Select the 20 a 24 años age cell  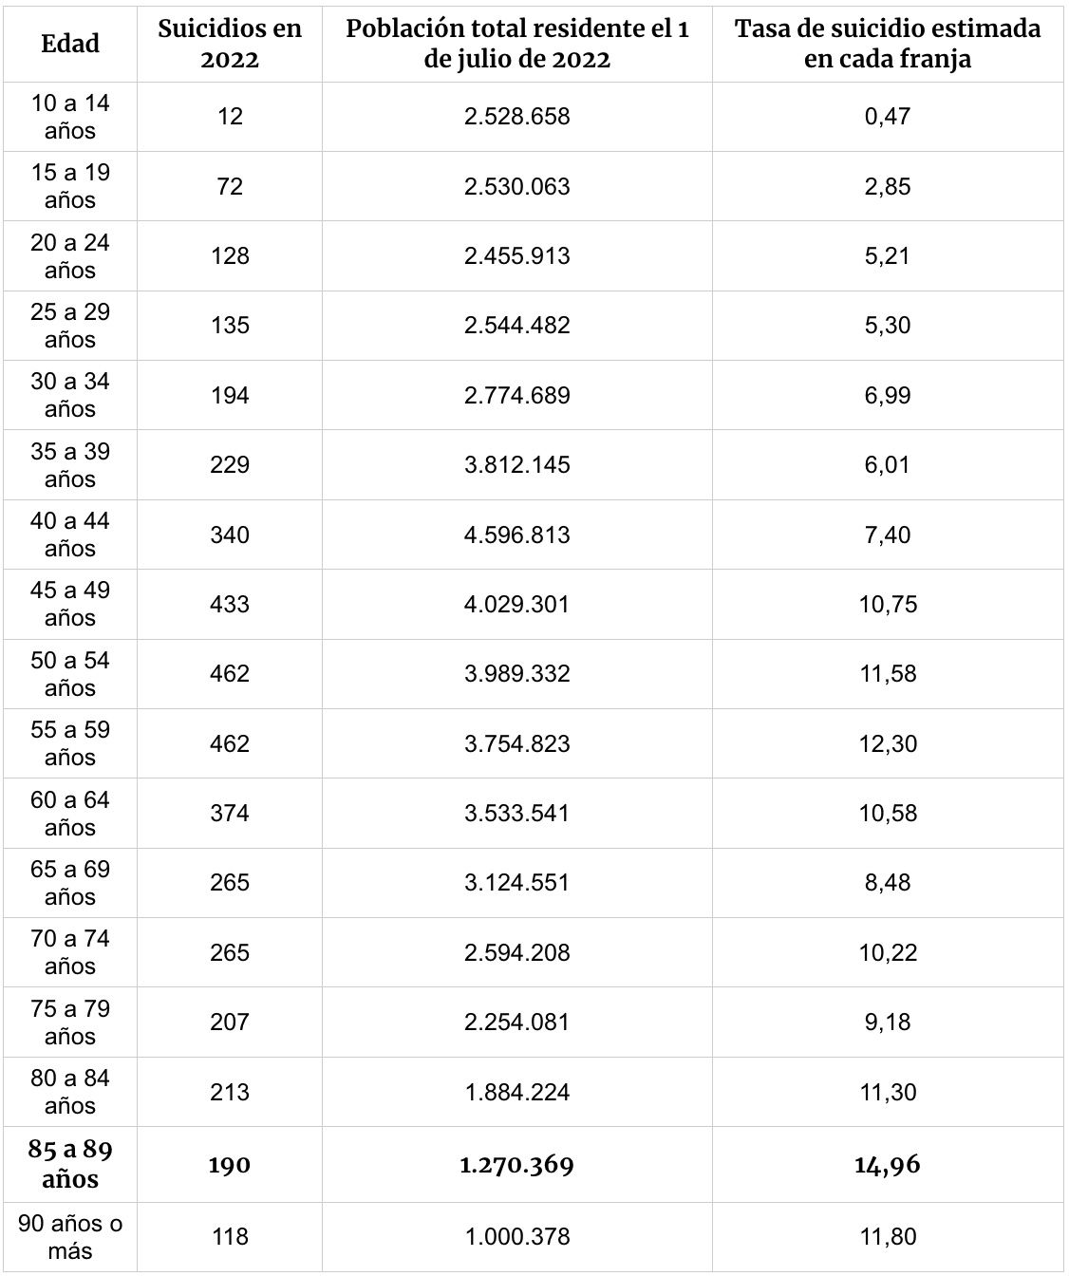tap(70, 256)
